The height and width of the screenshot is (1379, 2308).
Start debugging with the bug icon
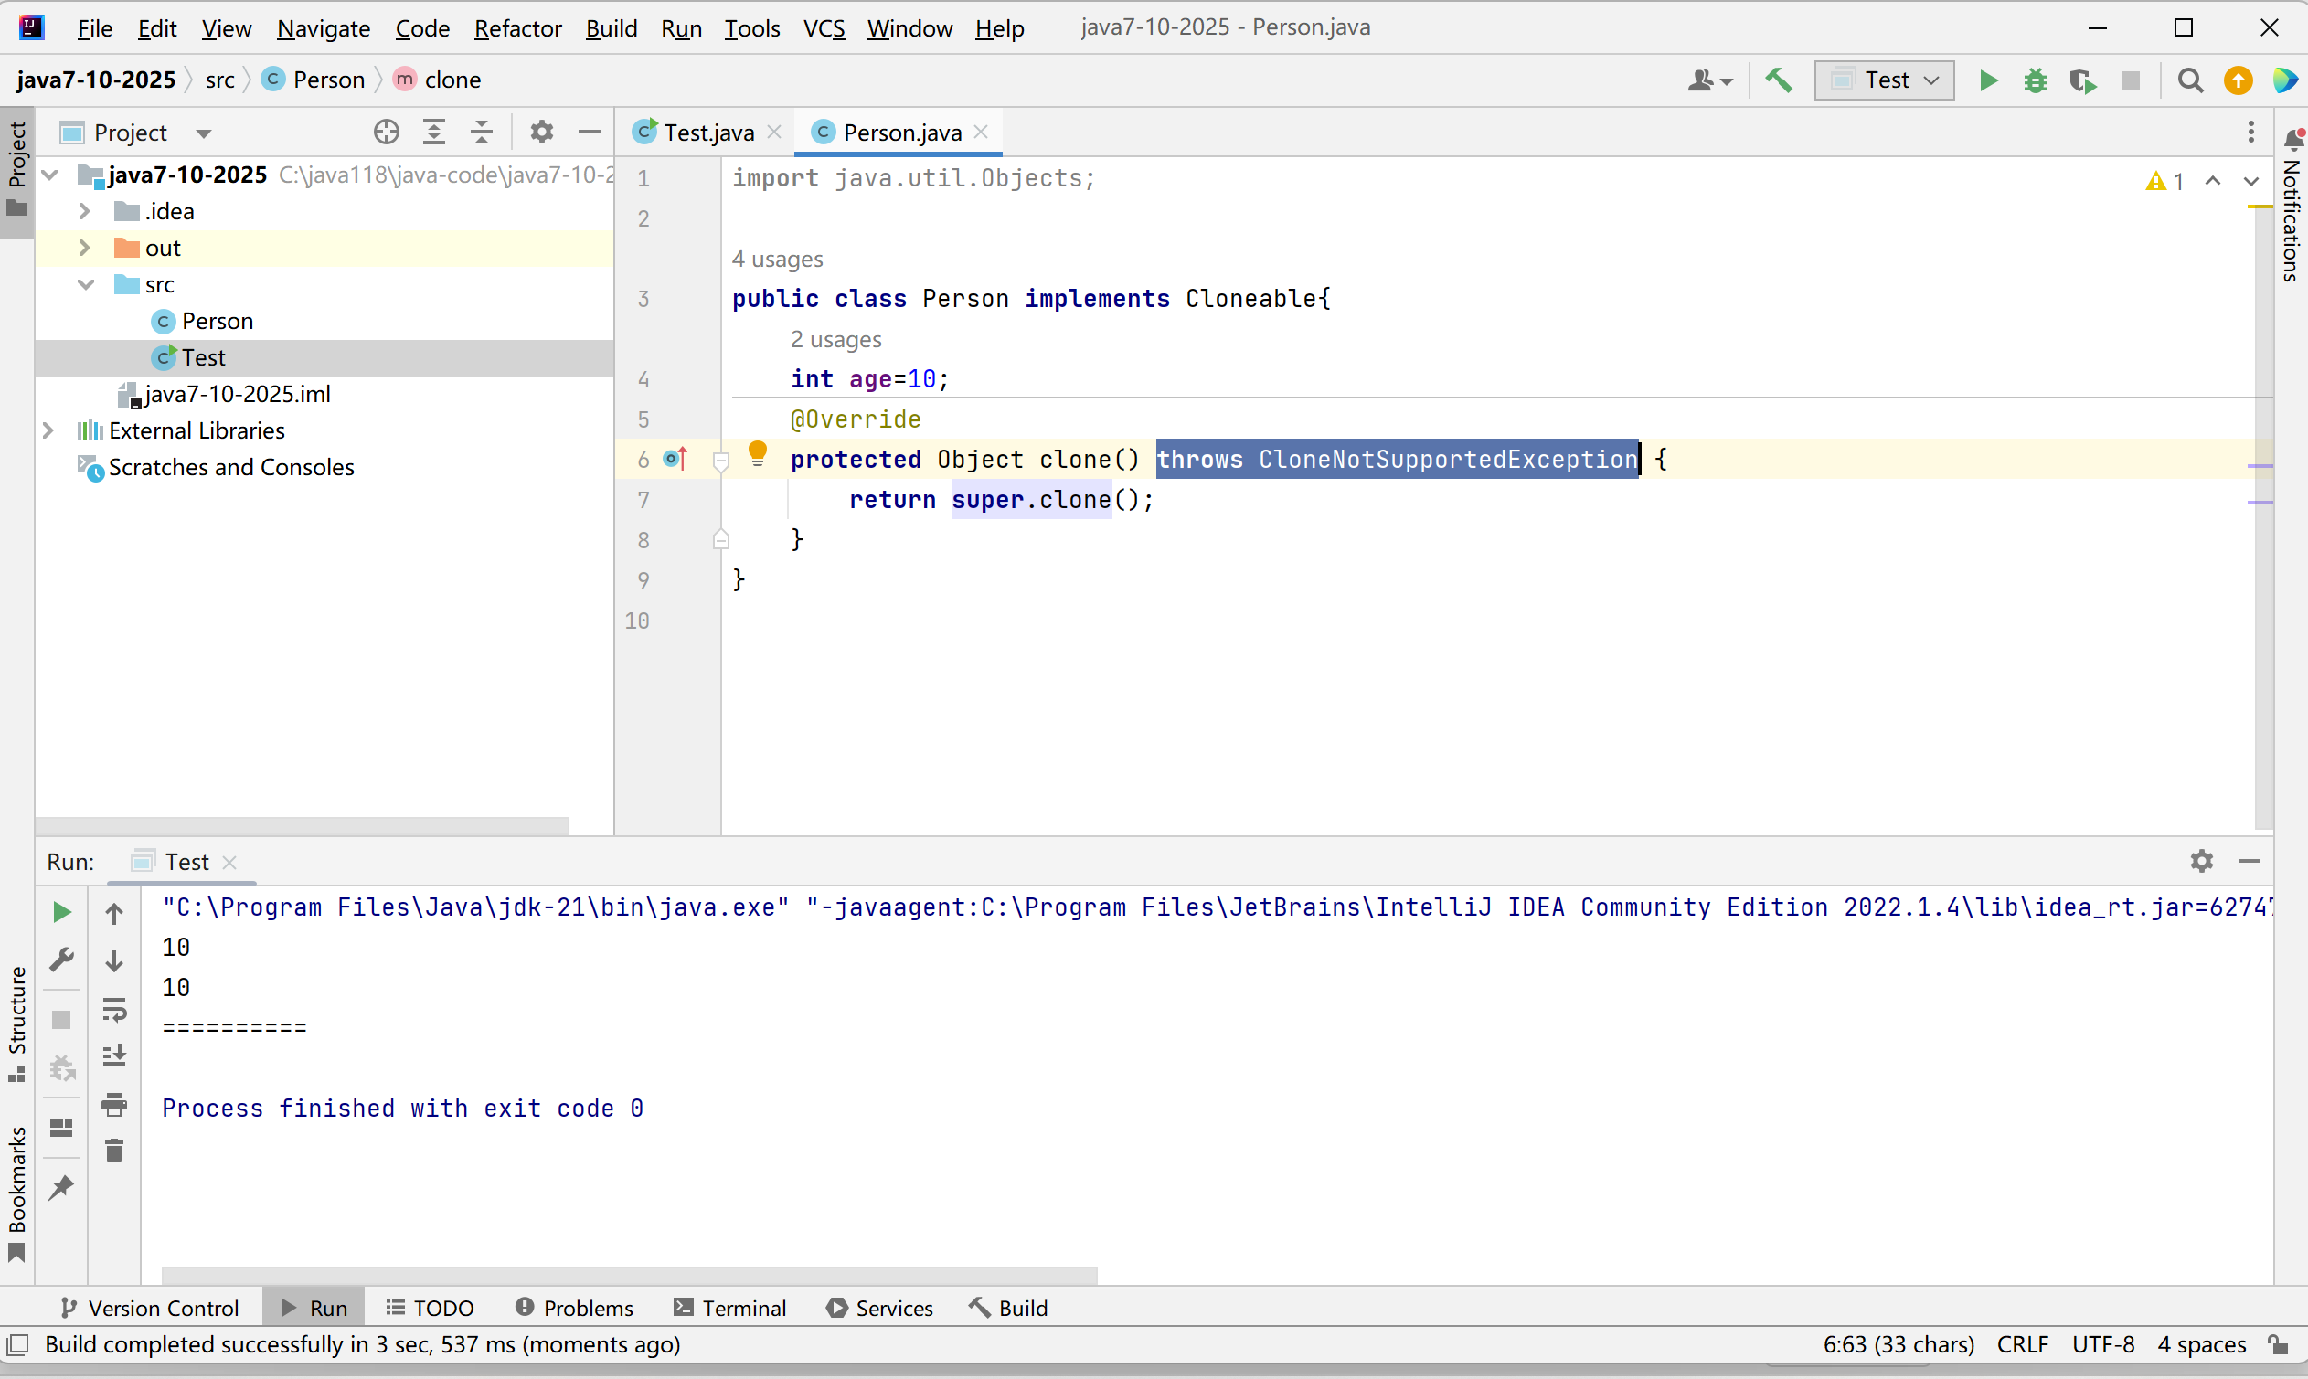(x=2035, y=80)
